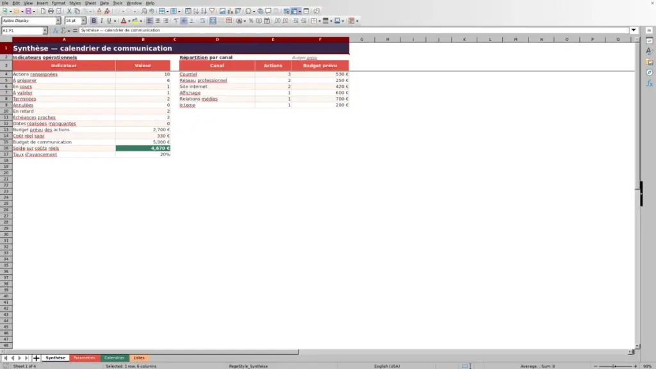Toggle wrap text for the cell
This screenshot has height=369, width=656.
click(202, 21)
